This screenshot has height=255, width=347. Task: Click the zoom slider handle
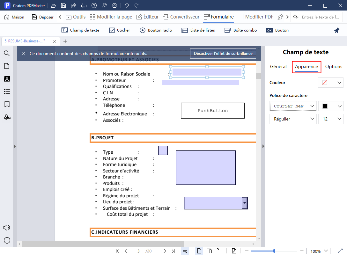click(274, 251)
